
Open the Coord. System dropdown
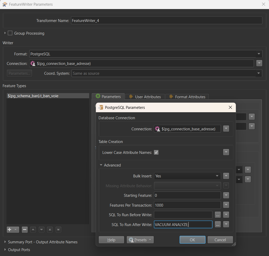tap(259, 73)
